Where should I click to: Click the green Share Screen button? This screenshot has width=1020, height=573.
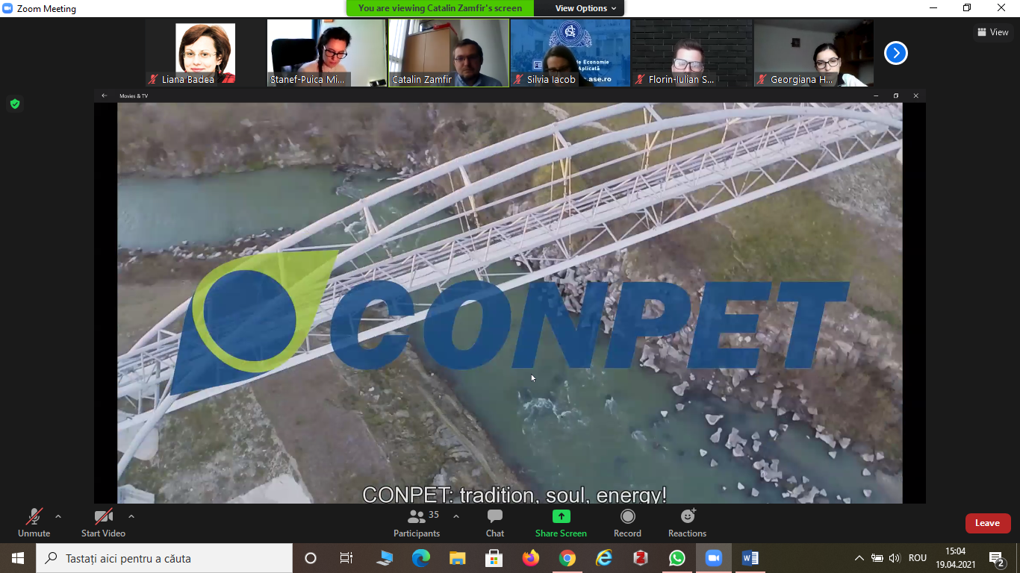[561, 522]
